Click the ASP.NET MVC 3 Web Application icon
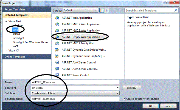180x110 pixels. (x=57, y=31)
